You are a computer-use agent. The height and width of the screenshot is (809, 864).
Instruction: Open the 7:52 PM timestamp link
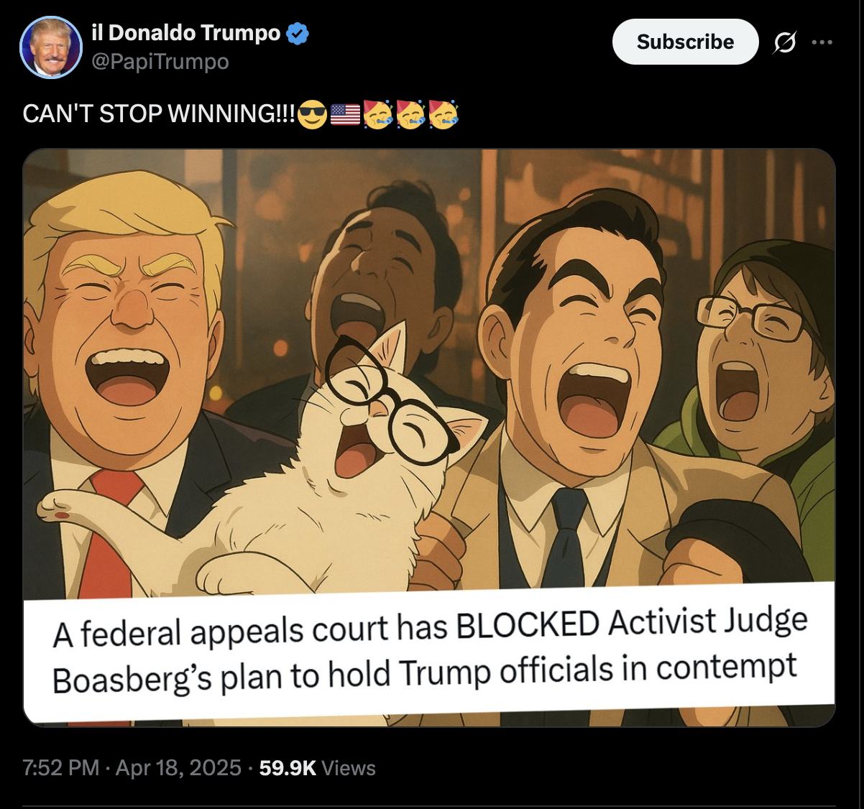(61, 768)
